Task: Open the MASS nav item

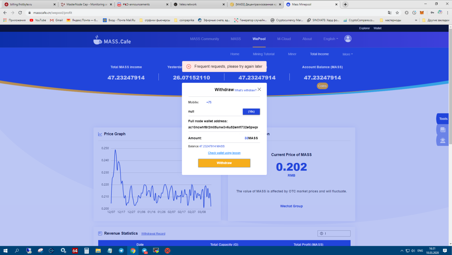Action: click(x=236, y=39)
